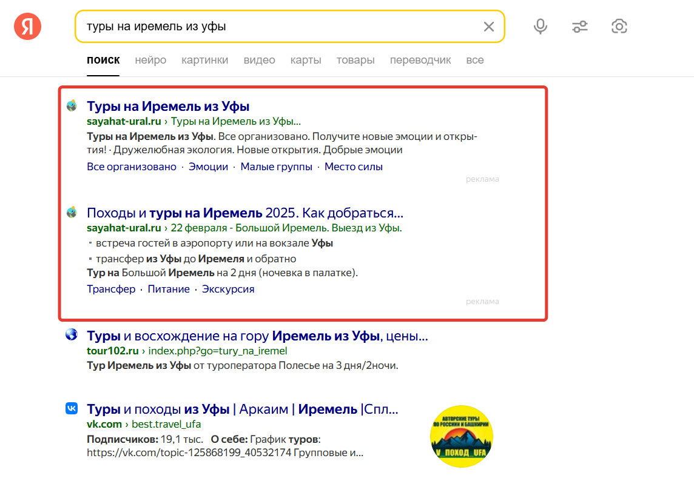
Task: Click favicon beside «Походы и туры» ad
Action: 72,212
